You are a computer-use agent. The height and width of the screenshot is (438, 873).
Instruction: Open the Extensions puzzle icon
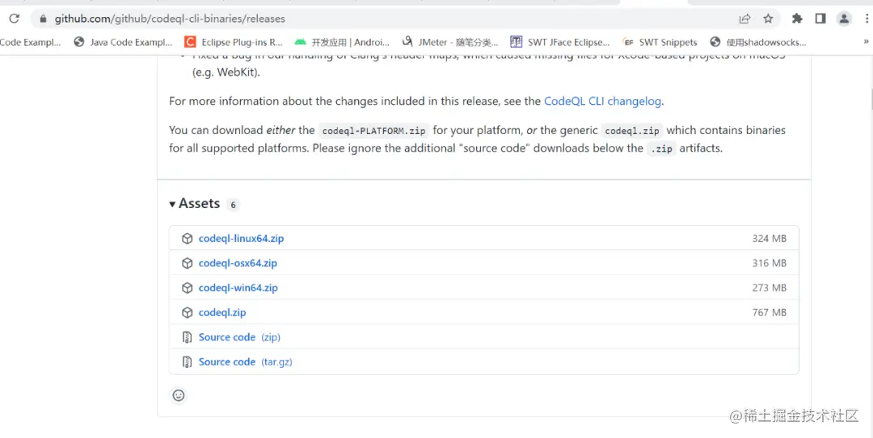tap(797, 19)
